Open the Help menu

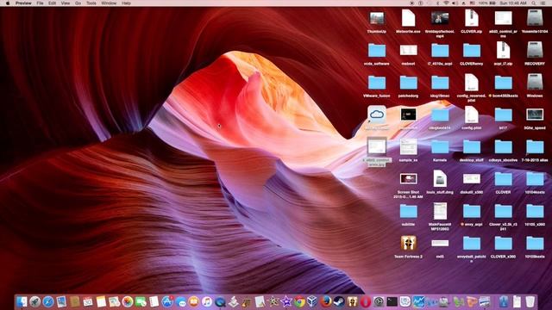(x=126, y=3)
